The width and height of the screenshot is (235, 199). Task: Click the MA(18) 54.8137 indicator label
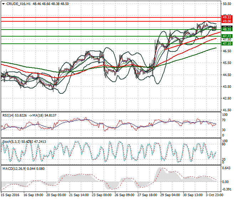click(44, 115)
